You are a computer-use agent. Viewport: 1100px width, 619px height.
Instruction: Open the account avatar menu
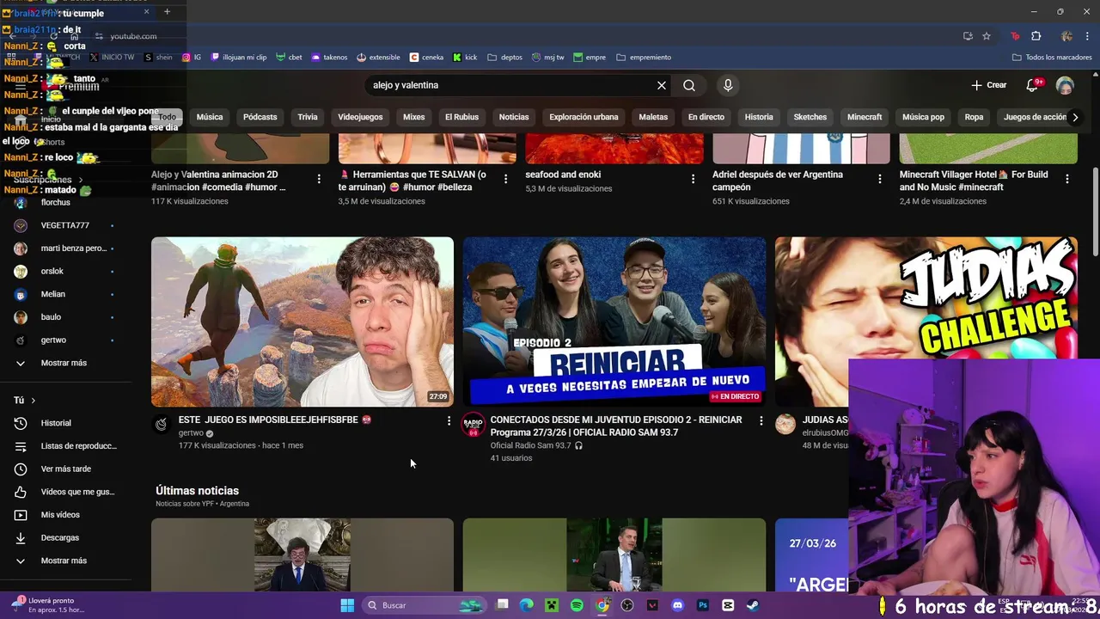coord(1065,85)
